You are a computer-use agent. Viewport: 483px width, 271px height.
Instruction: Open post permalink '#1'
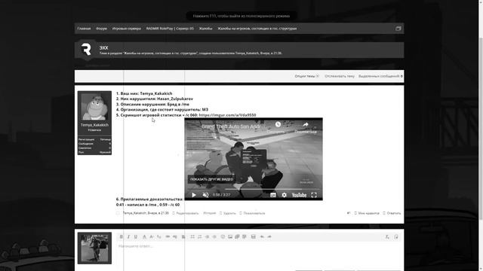click(x=349, y=213)
